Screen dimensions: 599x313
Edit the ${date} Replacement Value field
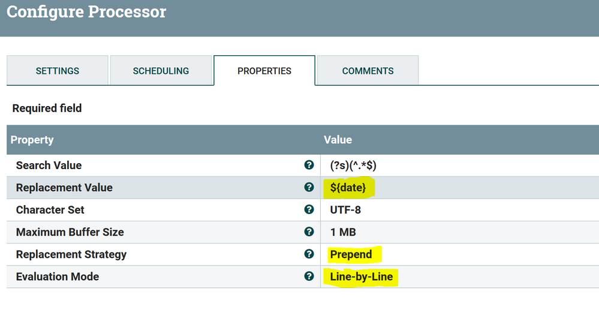(x=348, y=188)
